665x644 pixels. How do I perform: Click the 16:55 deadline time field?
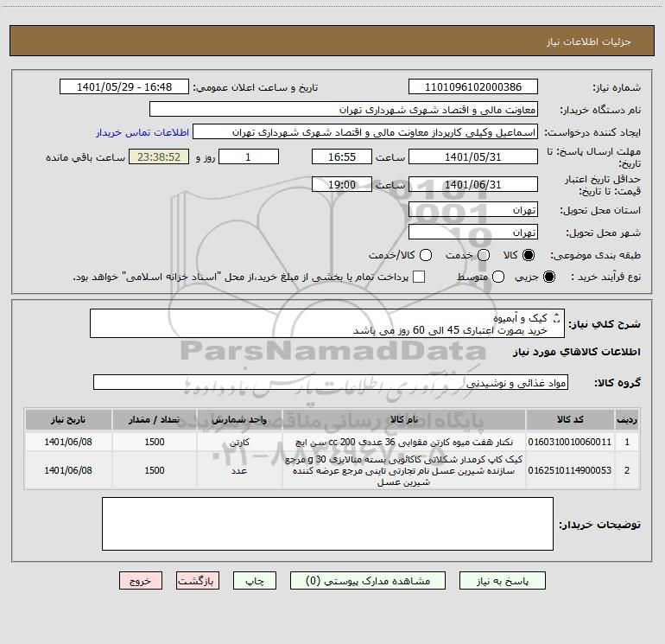[342, 156]
